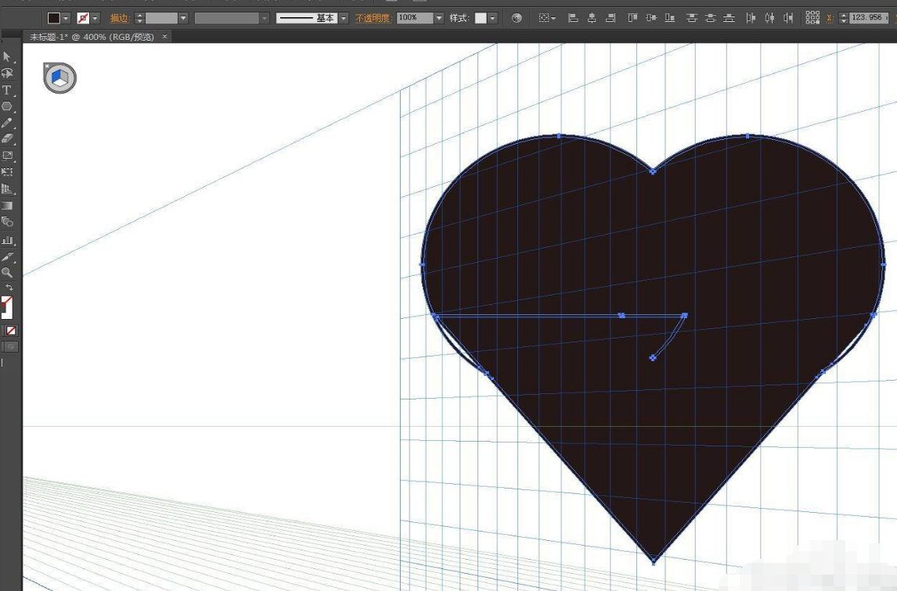Open the 描边 stroke panel link

119,18
